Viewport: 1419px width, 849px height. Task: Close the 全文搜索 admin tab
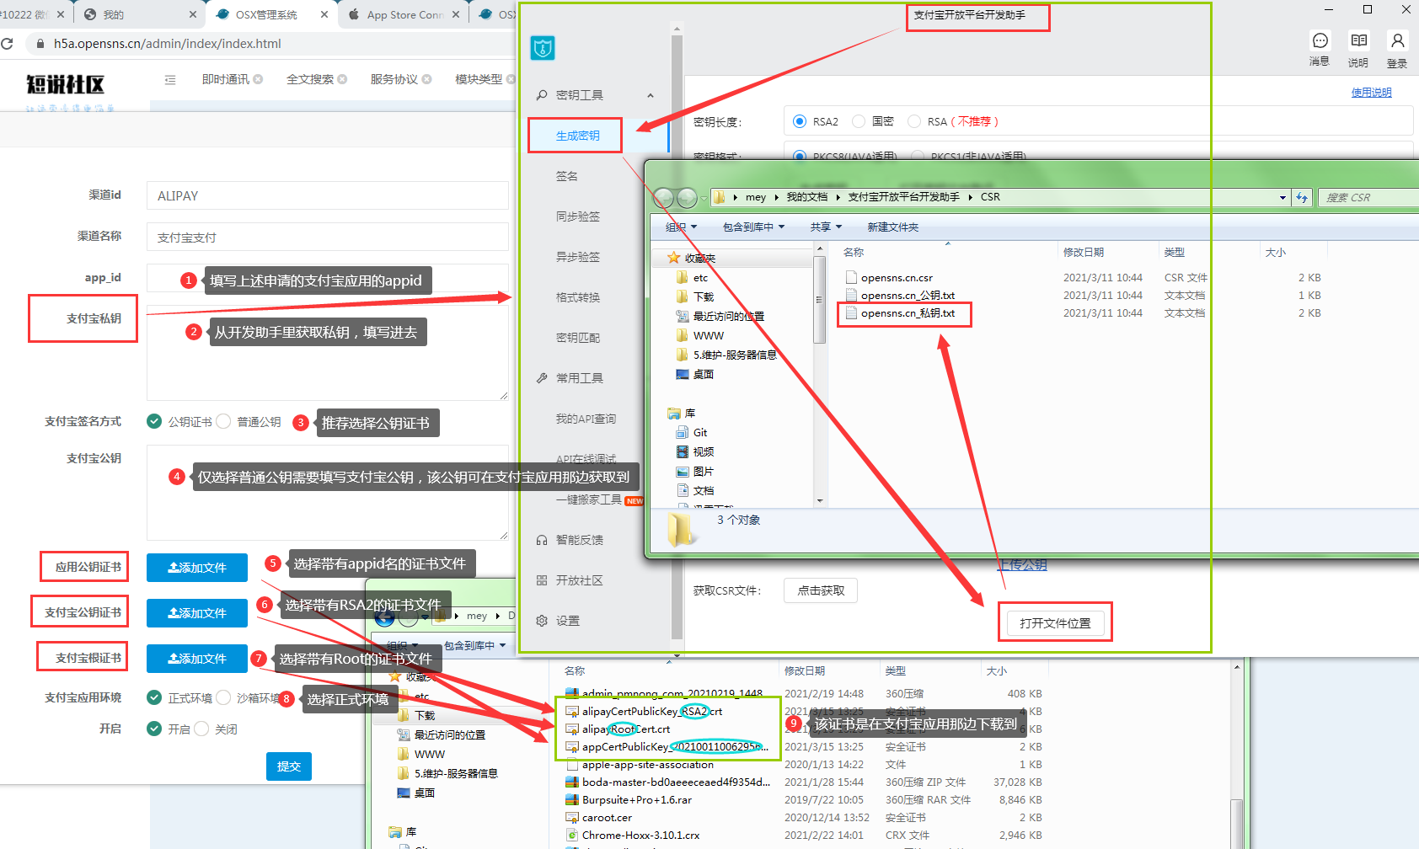click(x=342, y=79)
